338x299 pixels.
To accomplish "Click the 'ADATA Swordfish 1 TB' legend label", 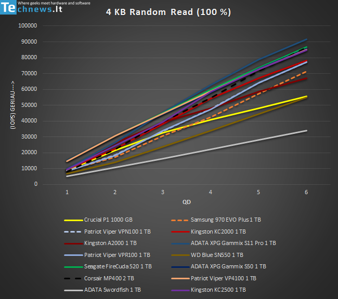I will 112,290.
